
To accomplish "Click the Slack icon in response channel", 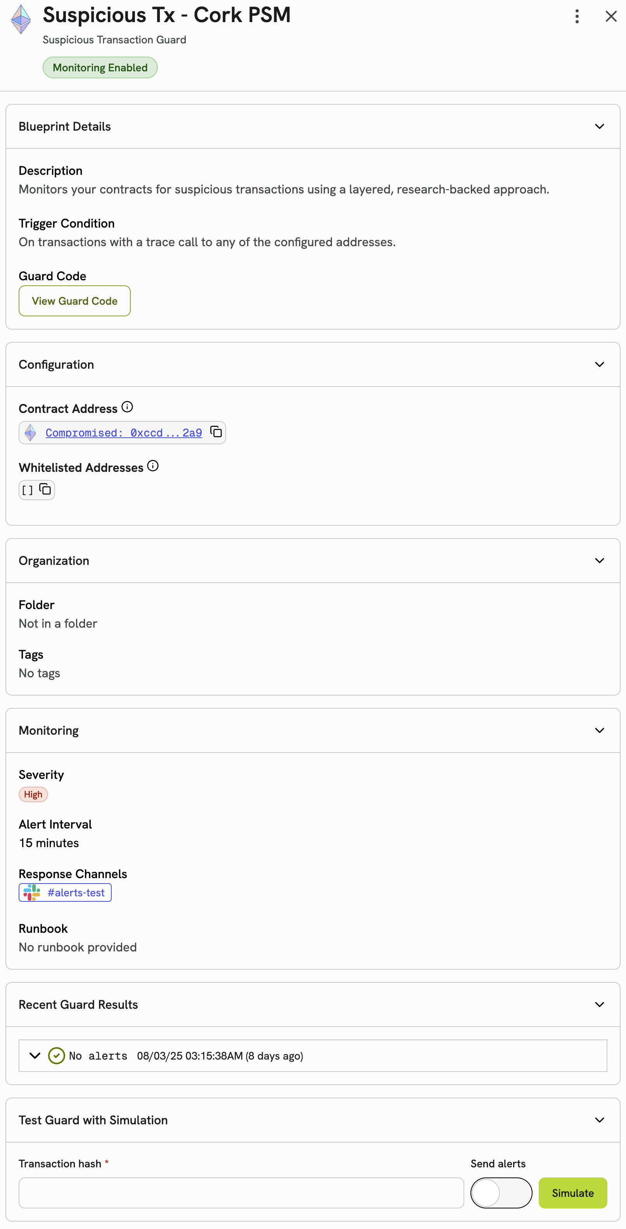I will point(32,892).
